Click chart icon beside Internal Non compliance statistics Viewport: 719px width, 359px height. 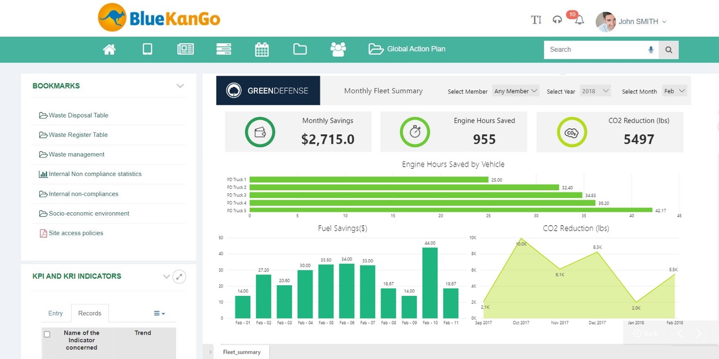43,174
